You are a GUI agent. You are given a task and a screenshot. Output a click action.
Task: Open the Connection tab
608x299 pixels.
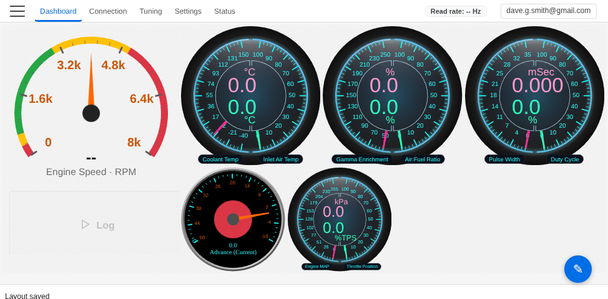tap(108, 11)
